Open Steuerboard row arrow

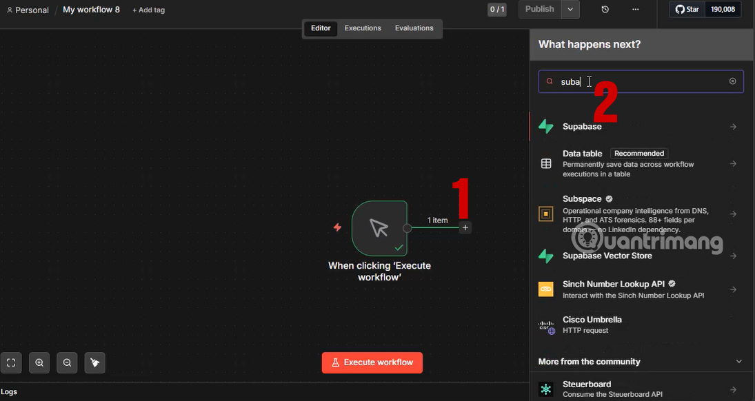click(733, 389)
